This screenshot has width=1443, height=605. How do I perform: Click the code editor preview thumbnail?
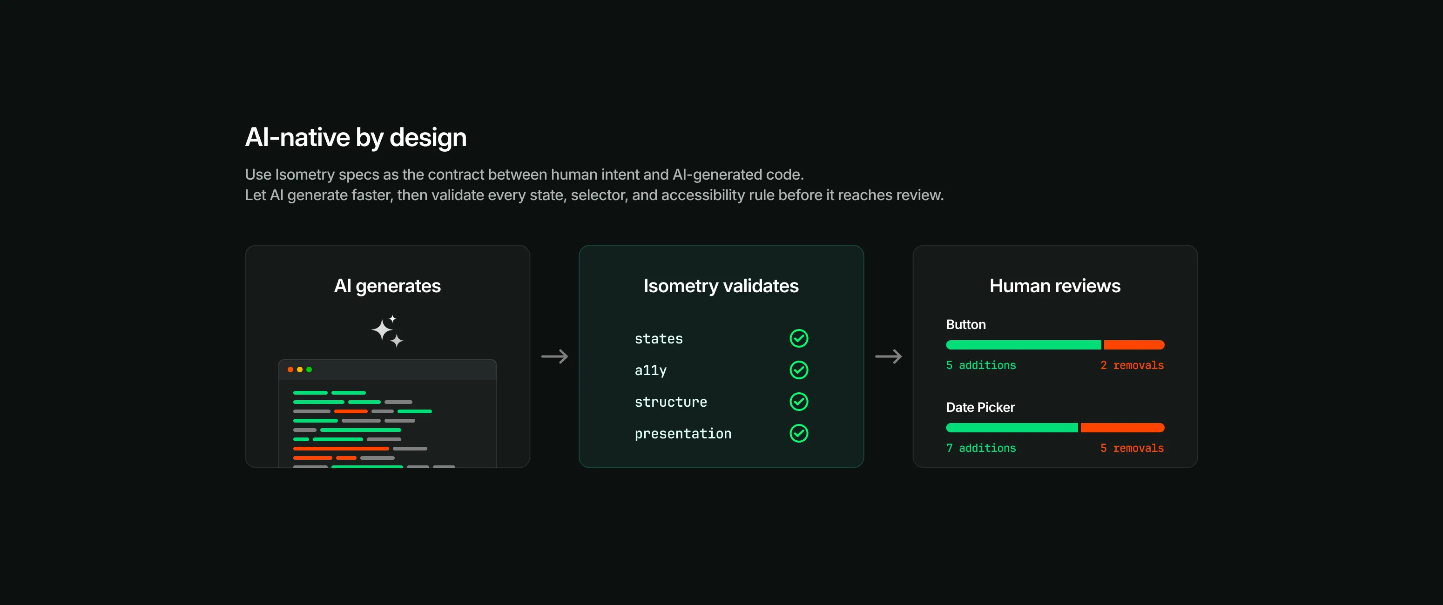click(x=387, y=413)
